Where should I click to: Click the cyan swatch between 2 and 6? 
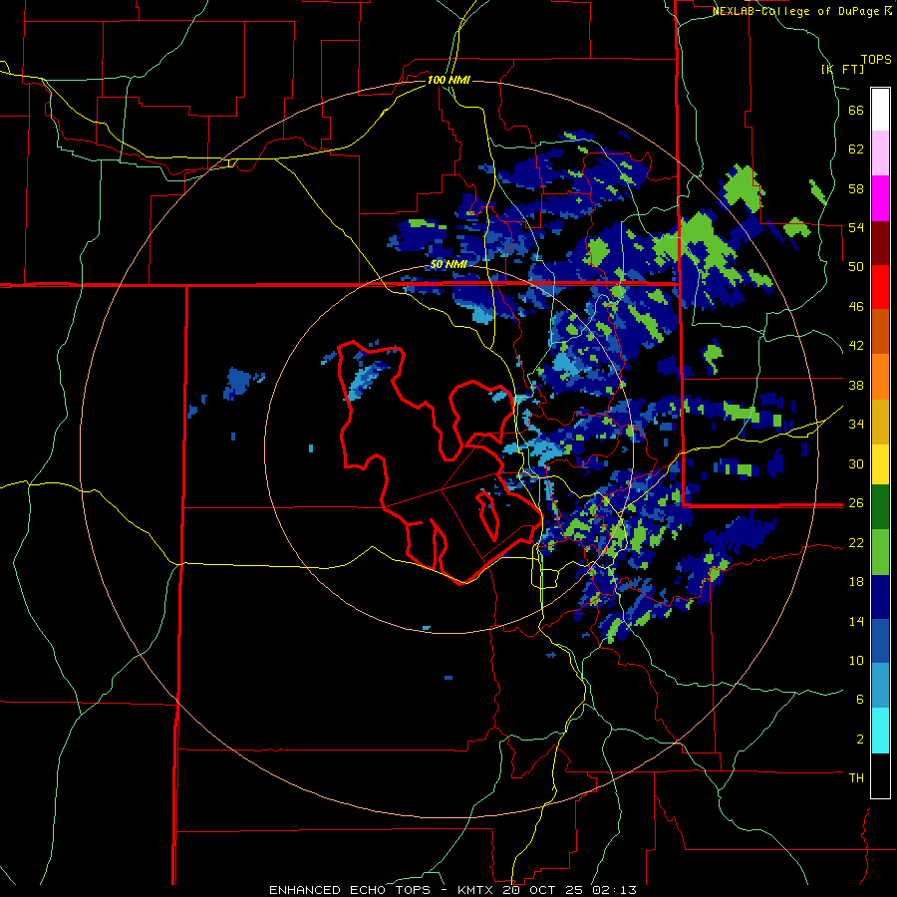click(880, 731)
